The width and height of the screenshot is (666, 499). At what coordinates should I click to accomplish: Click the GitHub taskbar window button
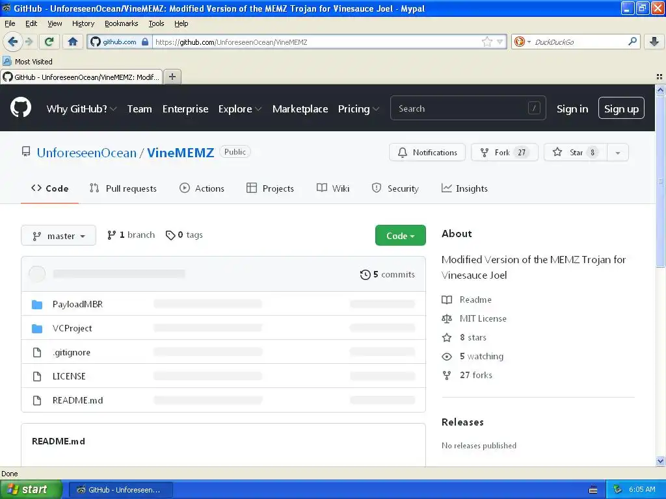coord(120,490)
